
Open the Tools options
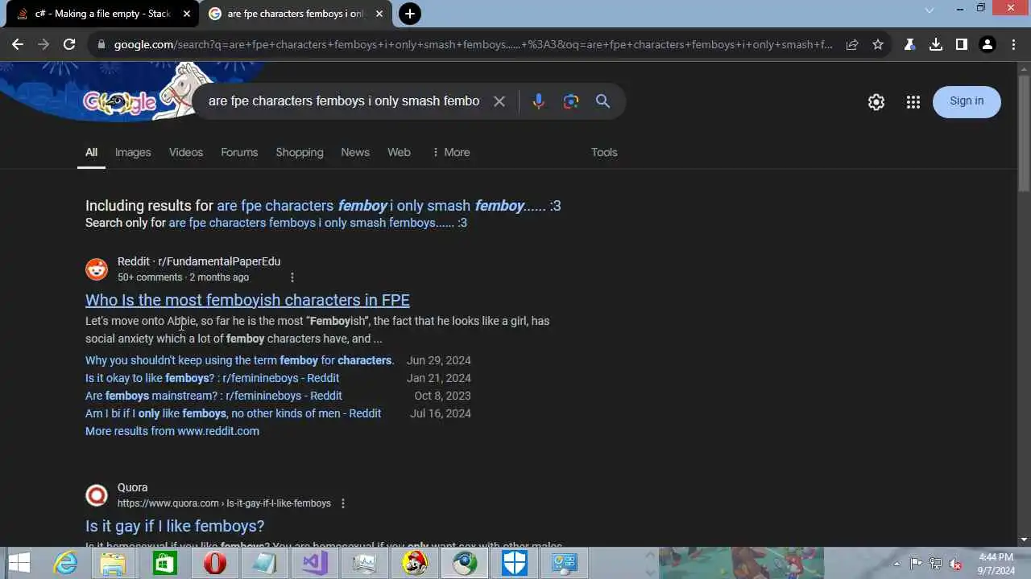click(604, 152)
